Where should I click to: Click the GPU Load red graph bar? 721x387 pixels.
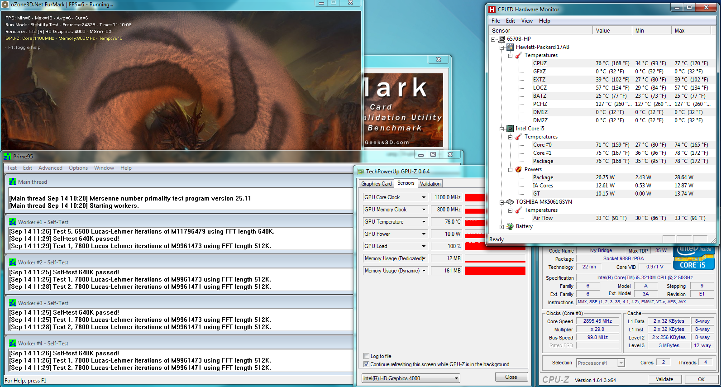point(495,247)
